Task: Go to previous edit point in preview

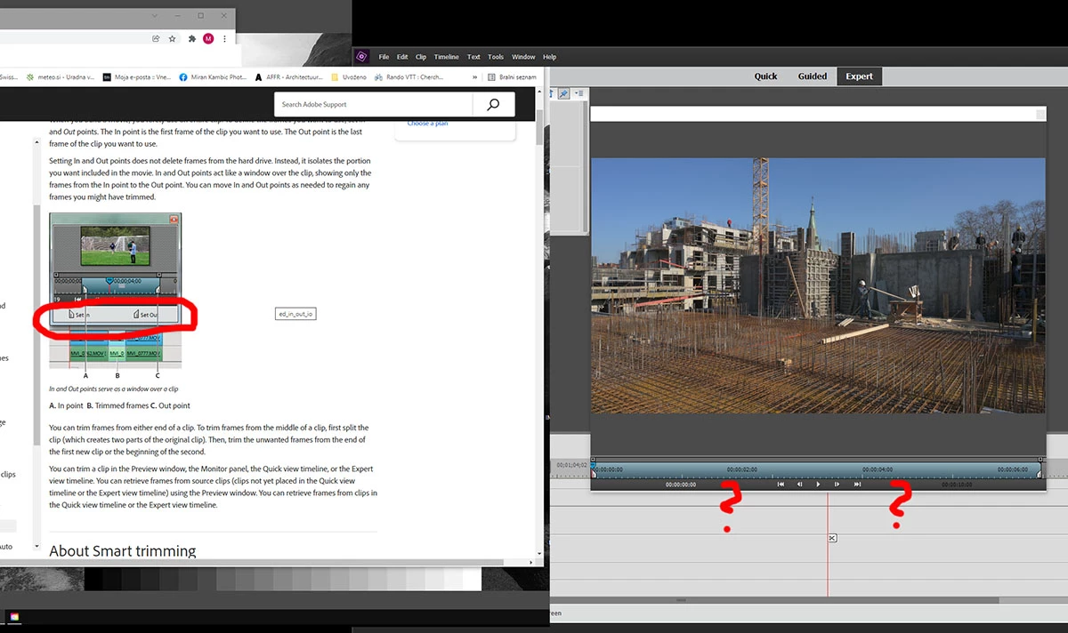Action: pos(781,485)
